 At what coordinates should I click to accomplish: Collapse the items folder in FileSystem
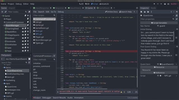[x=3, y=67]
